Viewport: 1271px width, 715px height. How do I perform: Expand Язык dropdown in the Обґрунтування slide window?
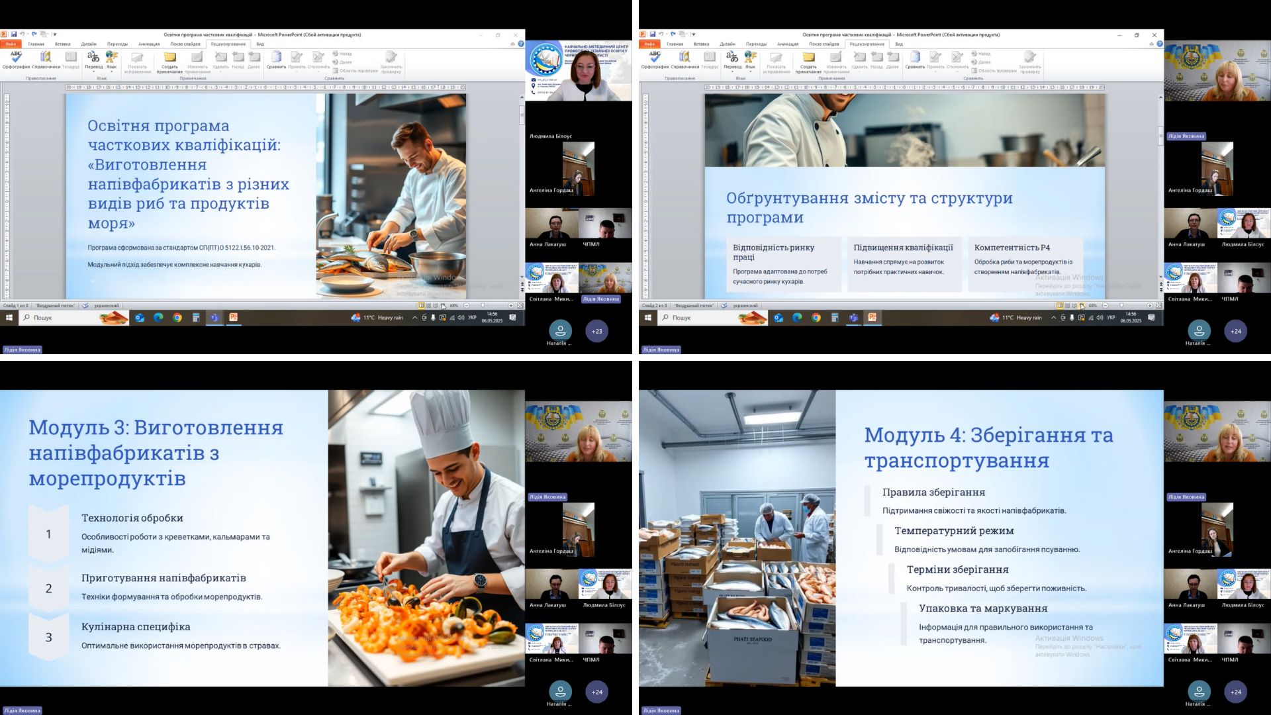(750, 70)
